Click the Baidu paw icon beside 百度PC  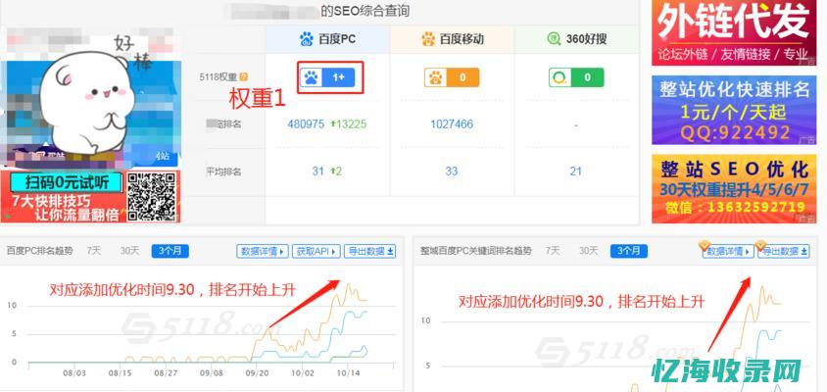pos(307,39)
